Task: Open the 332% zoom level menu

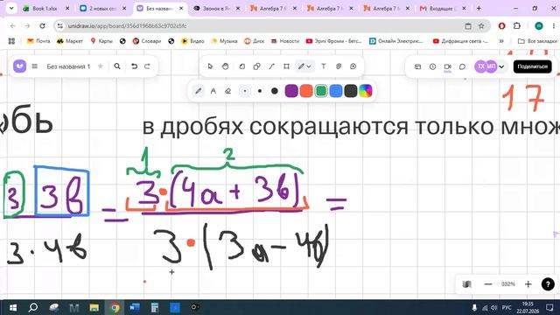Action: 507,284
